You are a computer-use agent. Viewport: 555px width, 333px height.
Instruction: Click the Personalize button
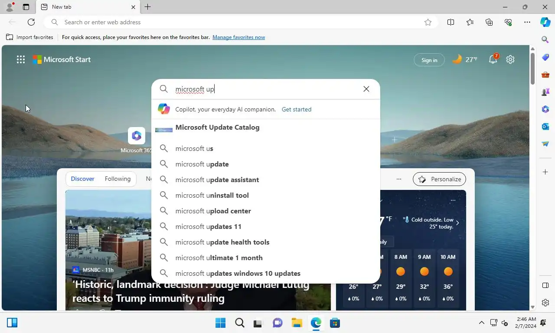(440, 179)
